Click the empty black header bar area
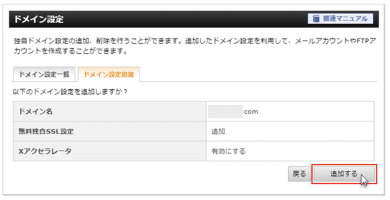 (x=185, y=19)
